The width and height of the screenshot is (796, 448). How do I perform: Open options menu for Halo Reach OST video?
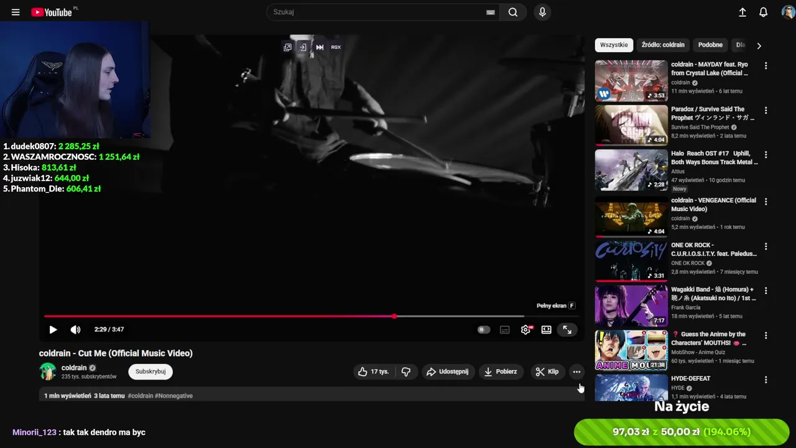point(766,154)
